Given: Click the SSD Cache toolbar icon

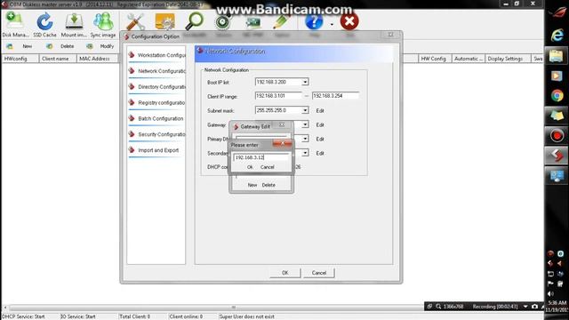Looking at the screenshot, I should (x=44, y=25).
